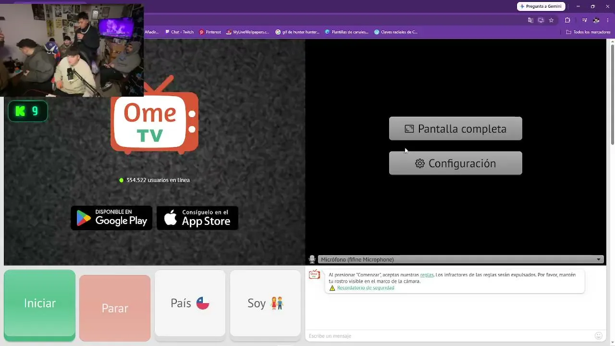Open the gif de hunter hunter bookmark

[297, 32]
